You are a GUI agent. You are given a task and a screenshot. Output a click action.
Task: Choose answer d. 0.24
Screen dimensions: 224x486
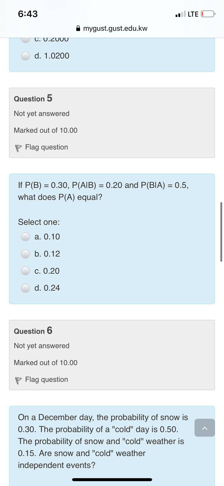(25, 288)
